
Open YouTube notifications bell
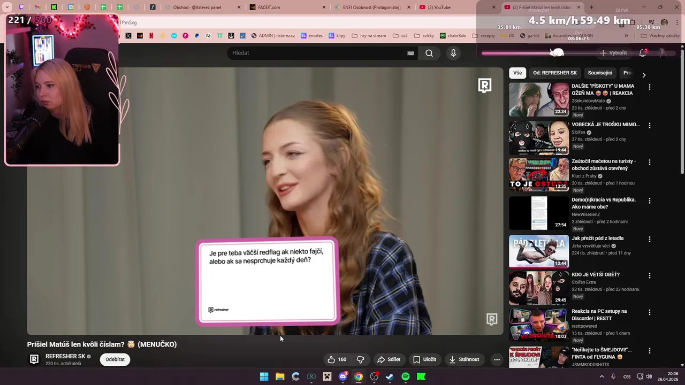click(643, 53)
